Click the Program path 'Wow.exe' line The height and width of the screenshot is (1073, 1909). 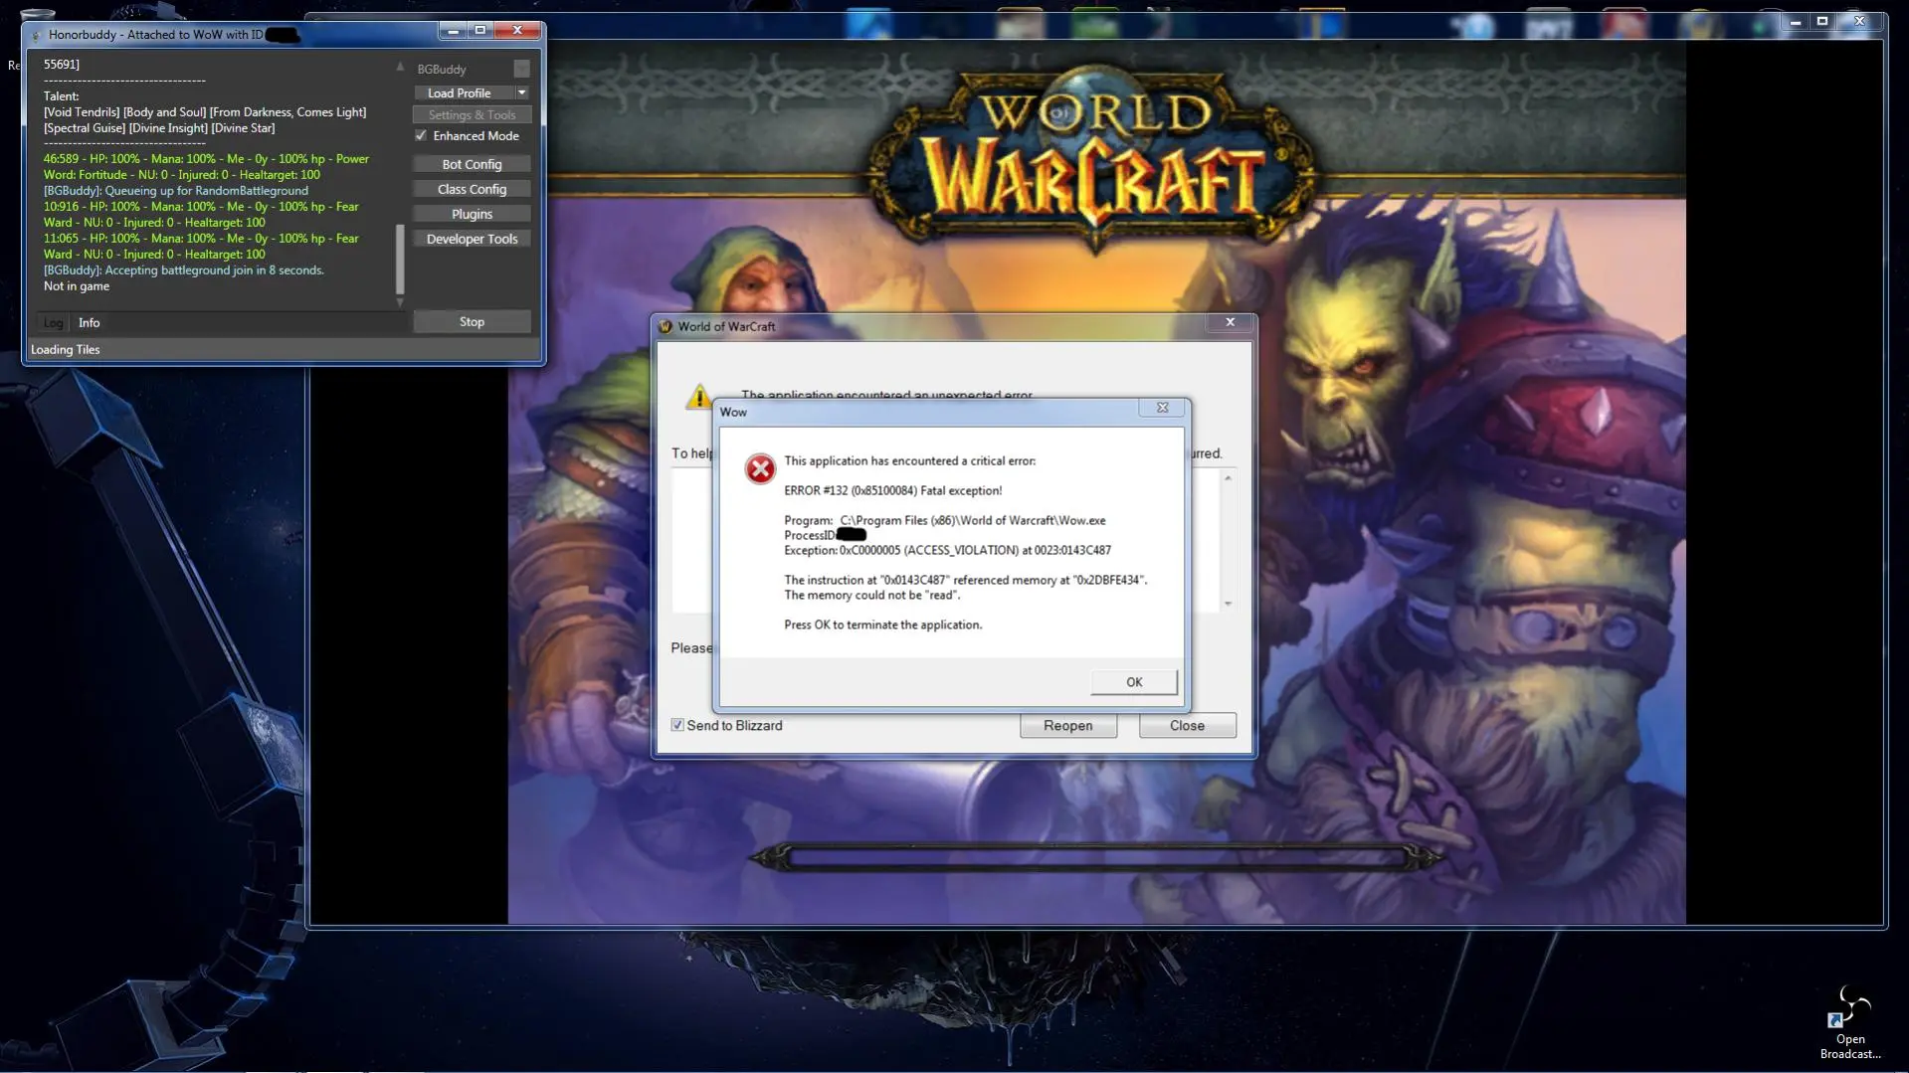tap(945, 520)
